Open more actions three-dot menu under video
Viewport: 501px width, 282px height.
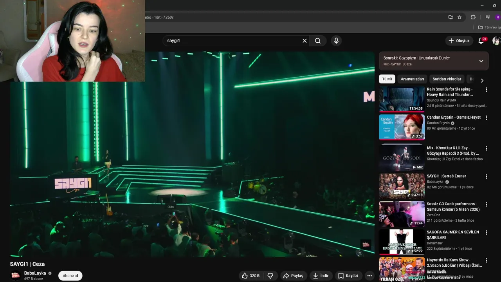(x=369, y=276)
